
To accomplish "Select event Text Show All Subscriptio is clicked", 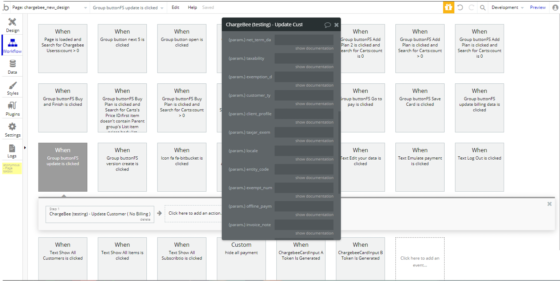I will pyautogui.click(x=181, y=259).
